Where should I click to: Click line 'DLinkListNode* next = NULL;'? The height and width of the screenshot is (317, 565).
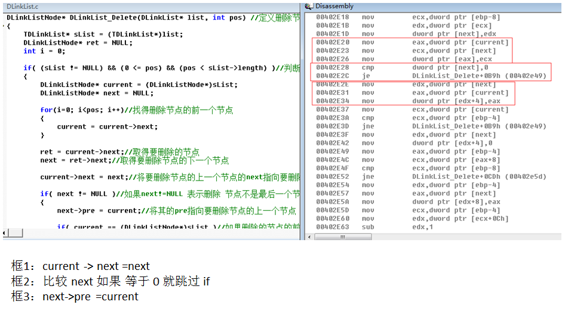point(97,93)
